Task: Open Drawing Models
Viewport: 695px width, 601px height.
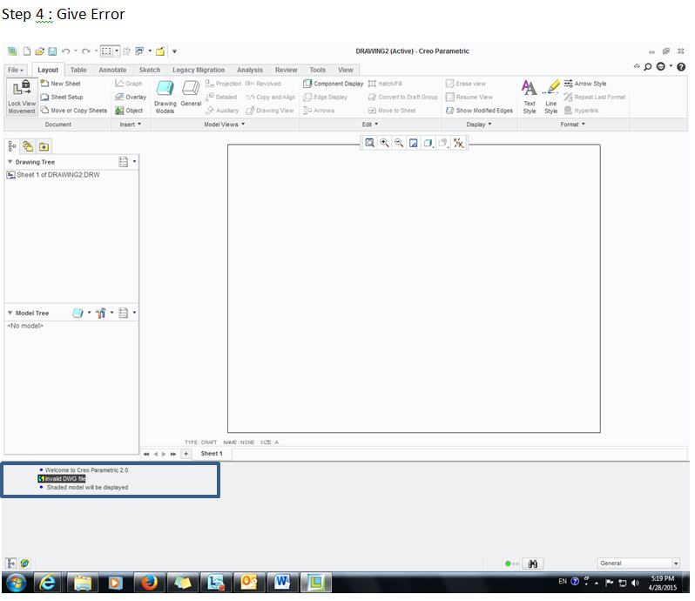Action: (165, 97)
